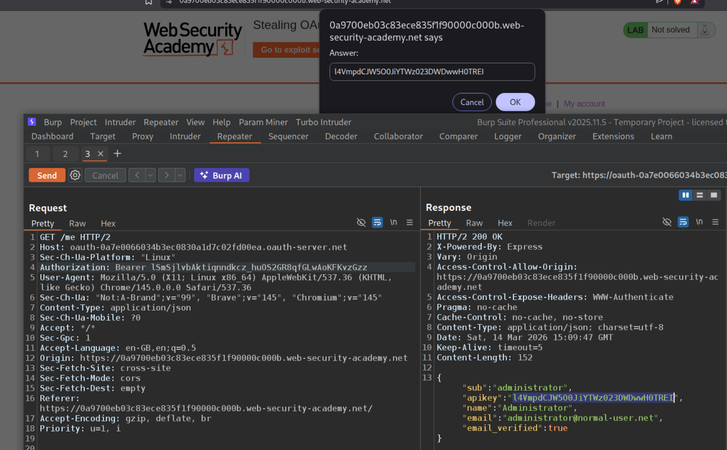Viewport: 727px width, 450px height.
Task: Switch Response view to Raw tab
Action: click(x=474, y=223)
